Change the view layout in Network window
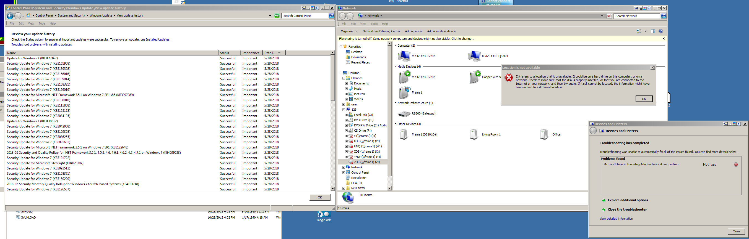 (x=639, y=31)
